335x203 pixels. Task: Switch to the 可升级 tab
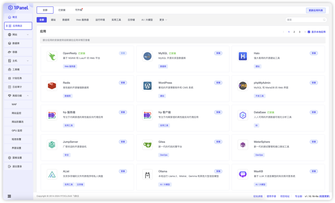[x=78, y=10]
